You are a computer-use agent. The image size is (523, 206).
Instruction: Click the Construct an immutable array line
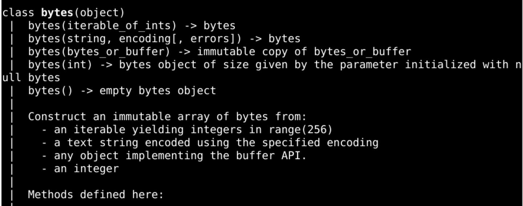[x=167, y=117]
